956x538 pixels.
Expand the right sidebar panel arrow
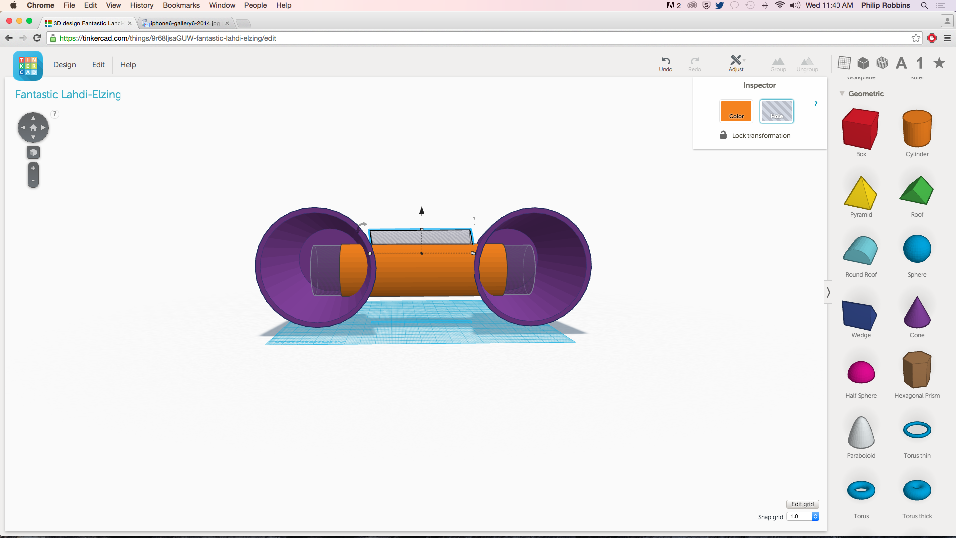coord(829,292)
